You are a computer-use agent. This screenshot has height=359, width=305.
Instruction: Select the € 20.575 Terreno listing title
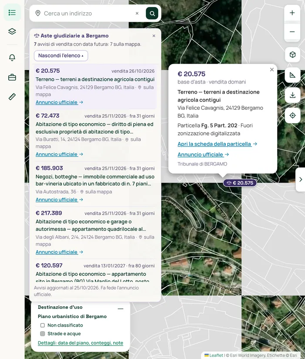coord(95,79)
